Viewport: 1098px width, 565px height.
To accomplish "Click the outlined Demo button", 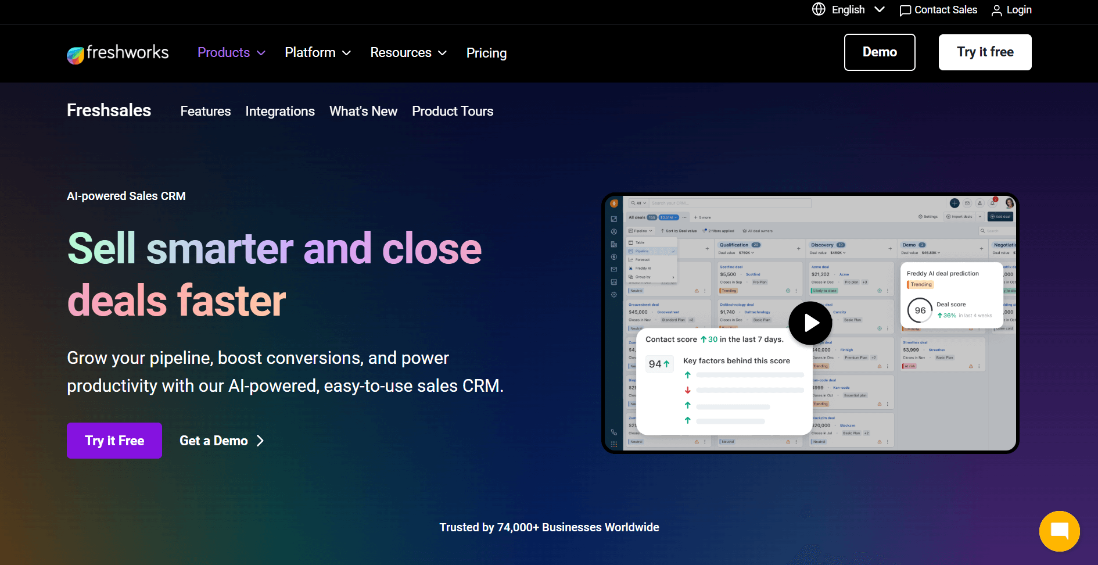I will click(880, 52).
